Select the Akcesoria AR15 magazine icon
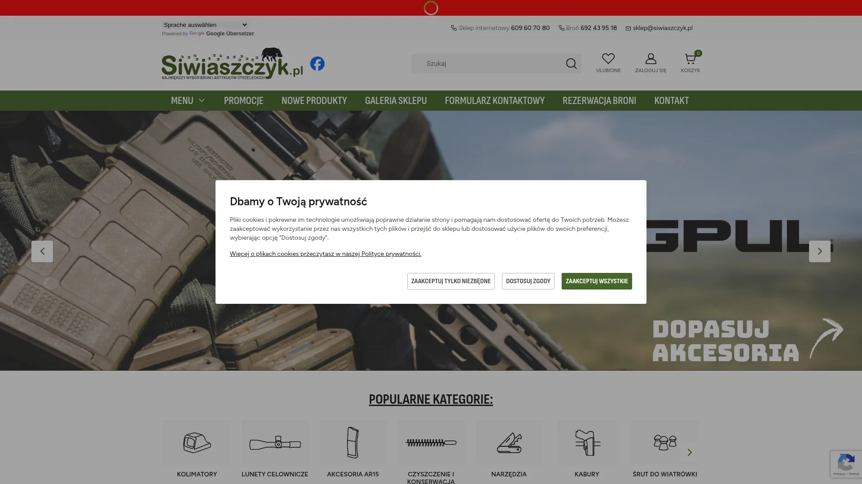Screen dimensions: 862x484 pyautogui.click(x=353, y=443)
